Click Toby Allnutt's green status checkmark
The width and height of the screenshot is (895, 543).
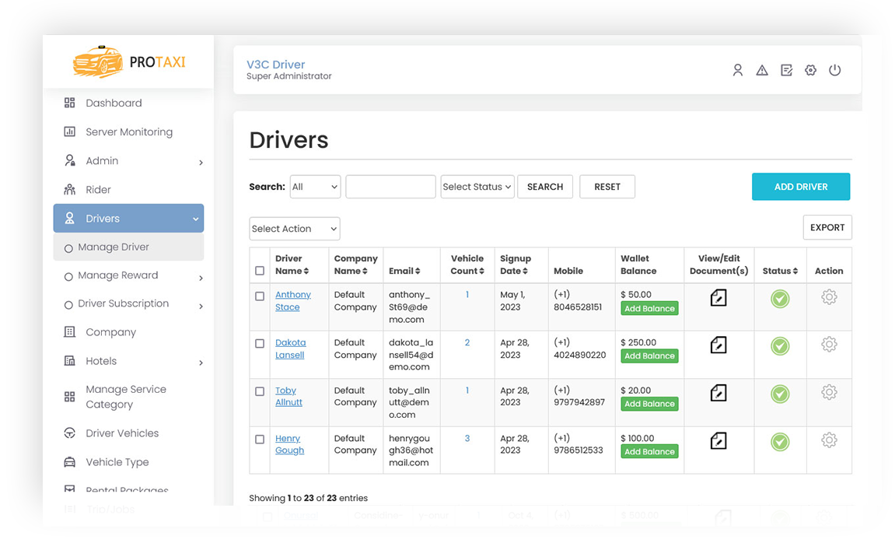pos(780,394)
